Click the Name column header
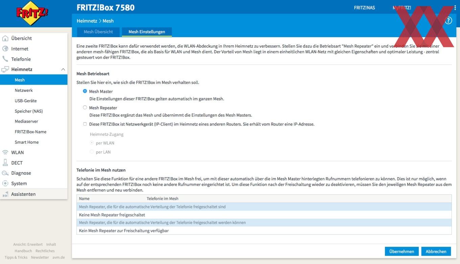 (84, 199)
